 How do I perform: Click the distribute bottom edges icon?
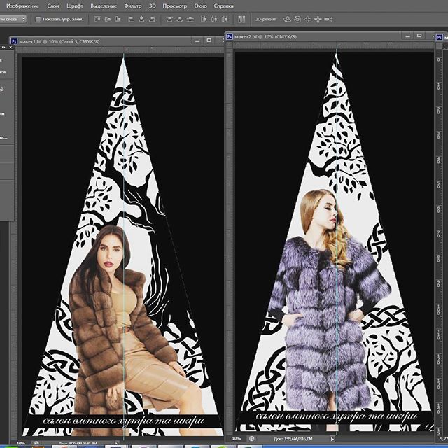(190, 20)
